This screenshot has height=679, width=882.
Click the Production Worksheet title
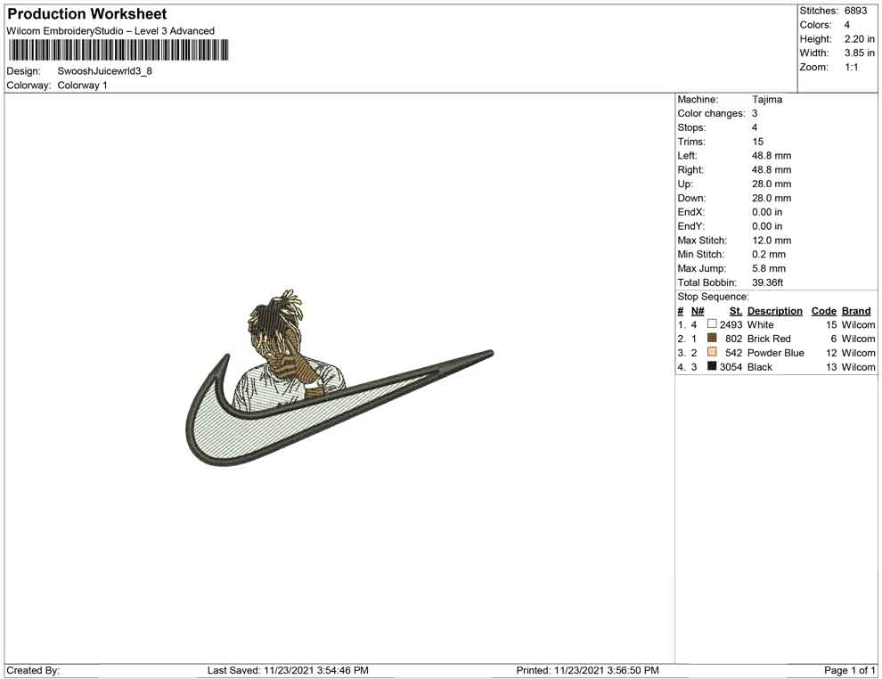pos(87,13)
